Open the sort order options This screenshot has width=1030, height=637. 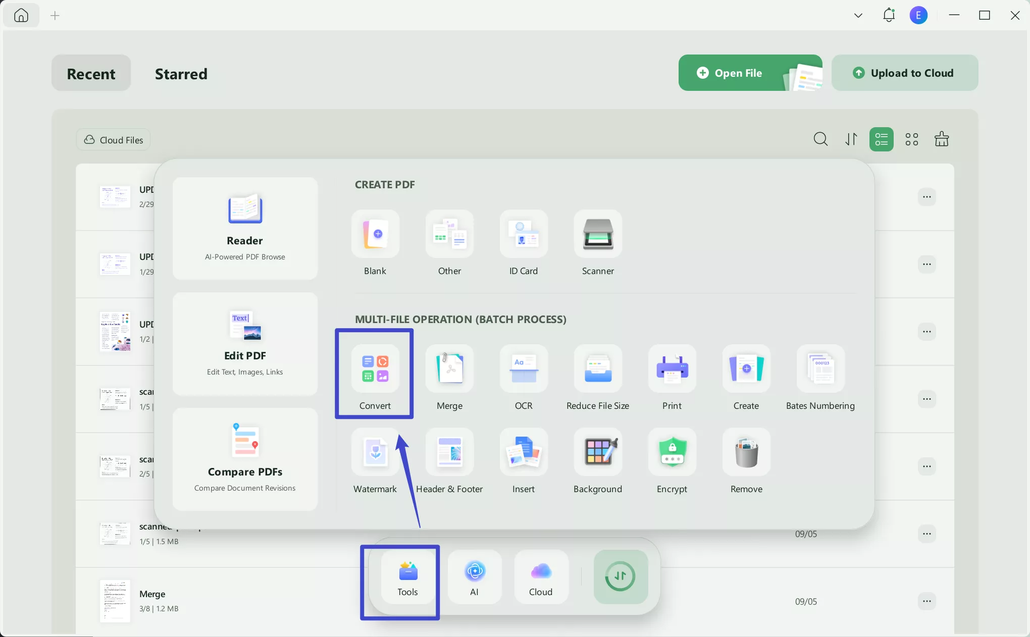tap(851, 139)
